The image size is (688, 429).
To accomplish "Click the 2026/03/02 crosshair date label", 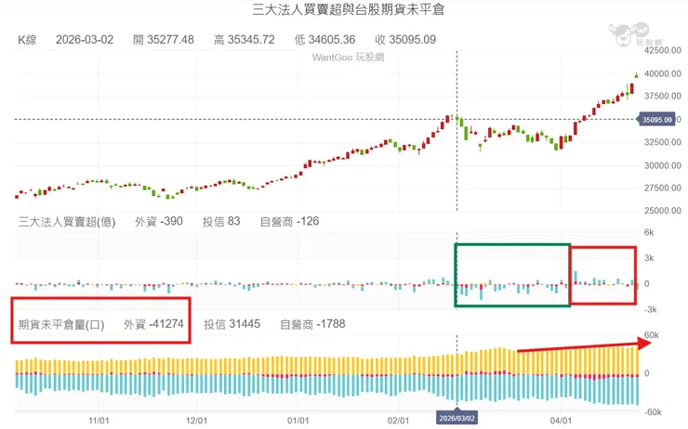I will (x=456, y=418).
